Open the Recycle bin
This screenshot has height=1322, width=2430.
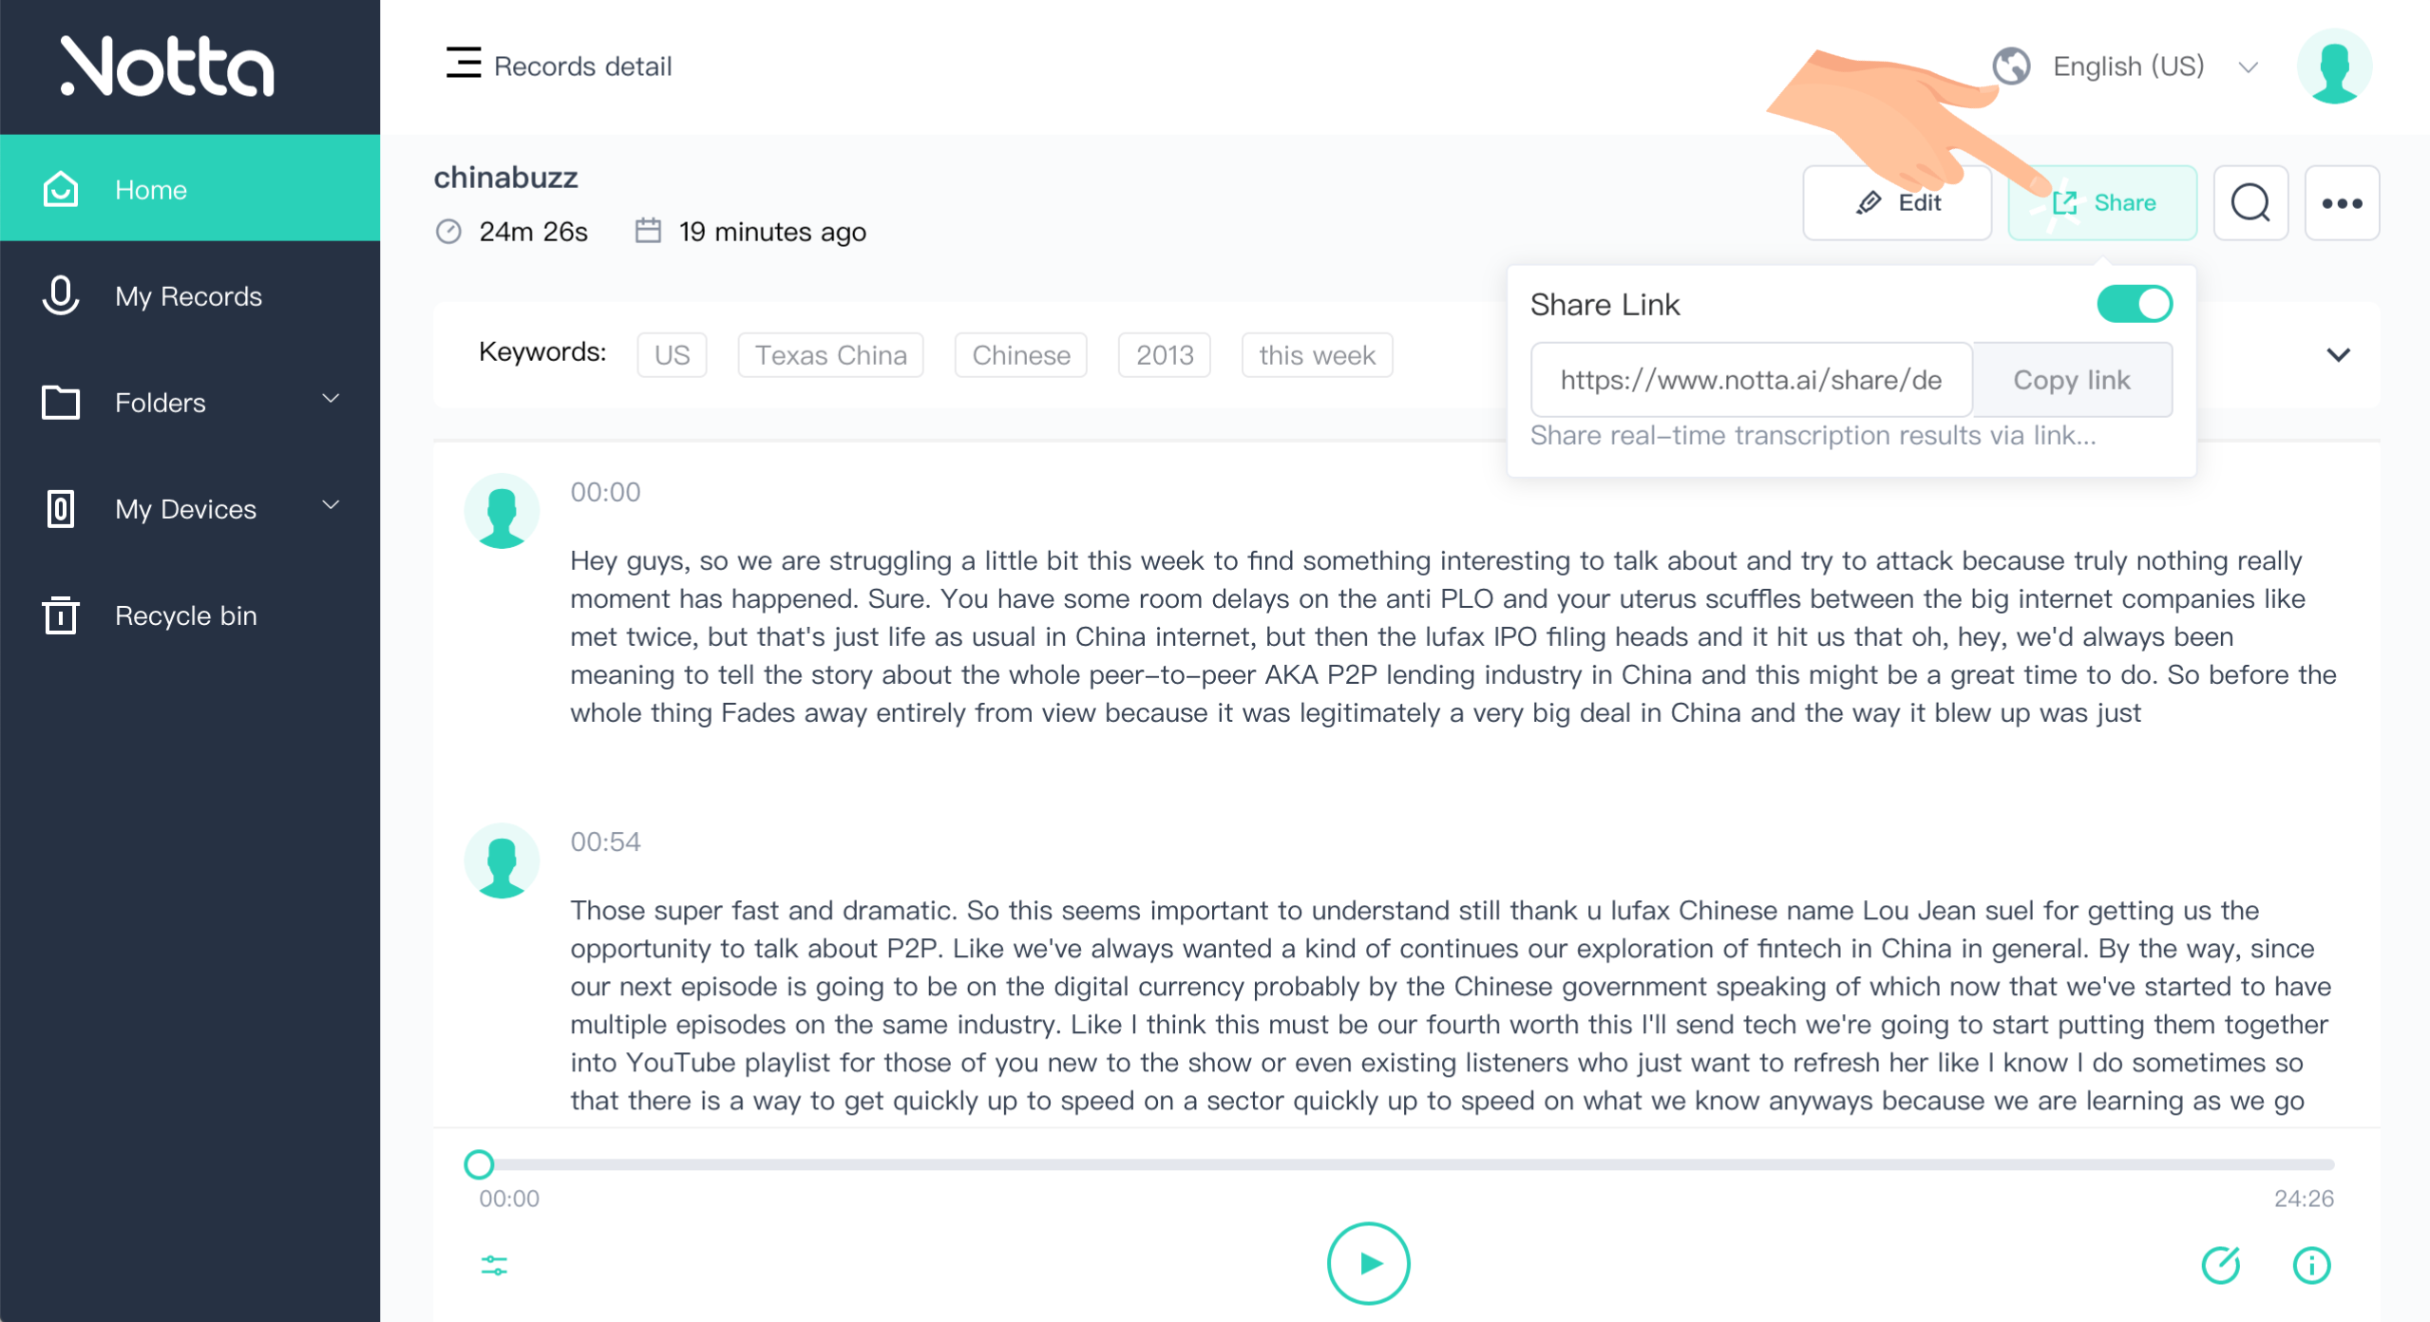coord(185,615)
